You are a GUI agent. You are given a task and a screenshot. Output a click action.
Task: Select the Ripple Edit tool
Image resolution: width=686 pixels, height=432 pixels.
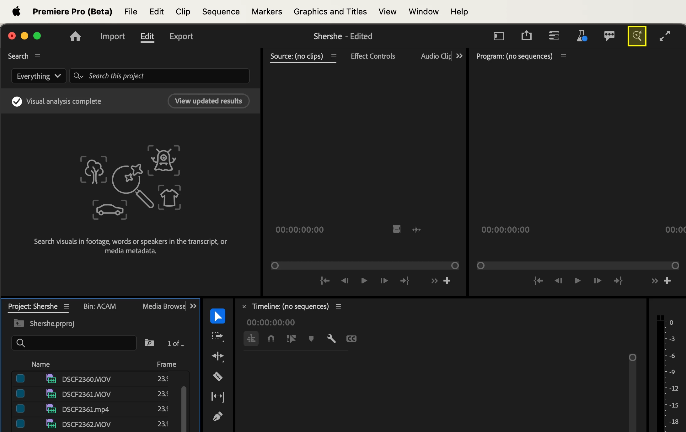[x=218, y=356]
